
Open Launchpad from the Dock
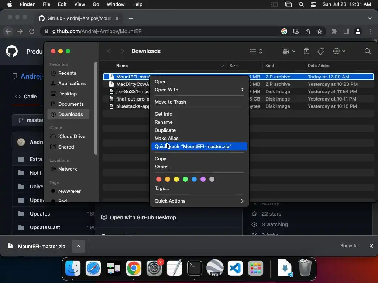pyautogui.click(x=255, y=268)
